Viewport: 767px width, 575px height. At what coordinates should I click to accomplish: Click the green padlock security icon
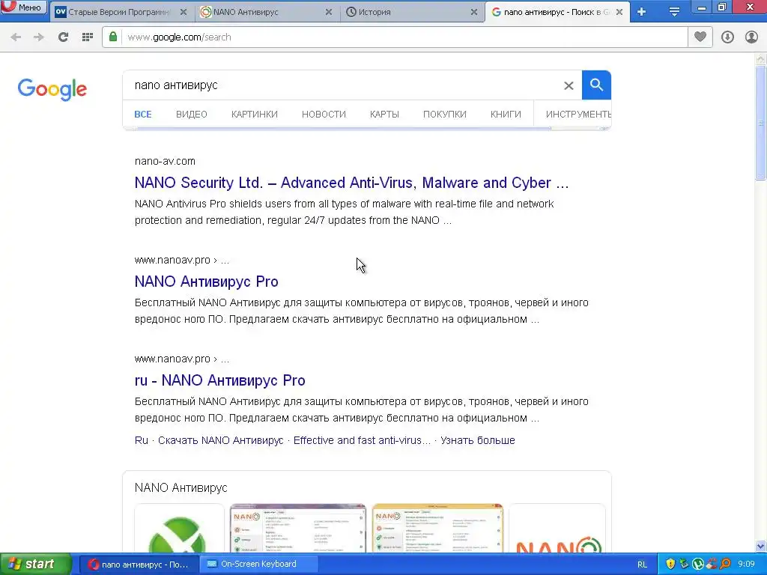(x=113, y=37)
